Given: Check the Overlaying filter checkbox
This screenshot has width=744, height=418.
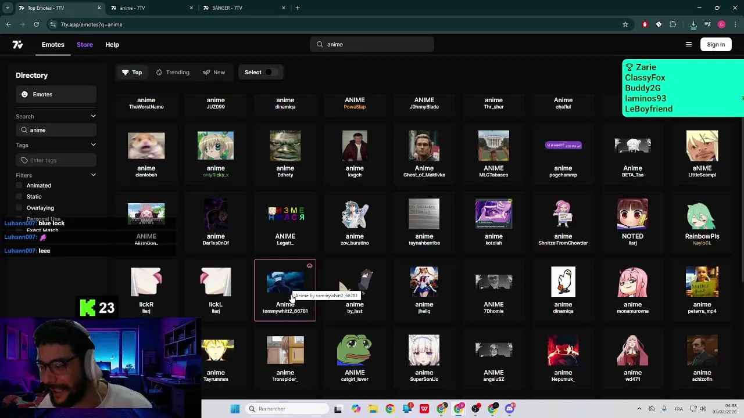Looking at the screenshot, I should pos(19,208).
